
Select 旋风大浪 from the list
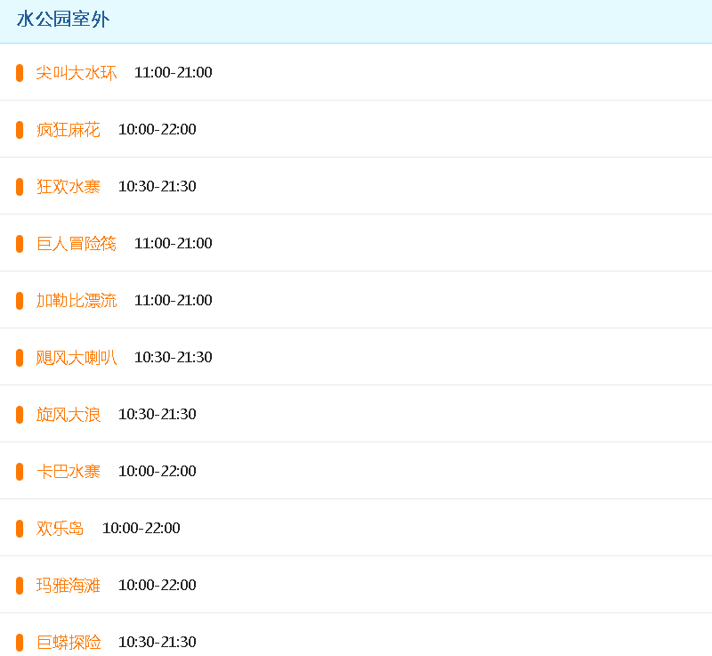(x=69, y=415)
